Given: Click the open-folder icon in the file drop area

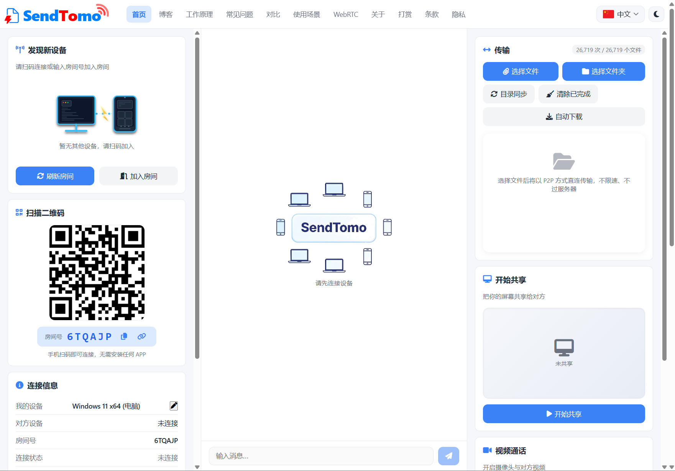Looking at the screenshot, I should (x=564, y=161).
